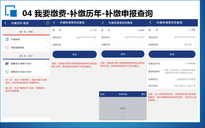Viewport: 205px width, 128px height.
Task: Tap 取消 in the year picker bar
Action: click(102, 94)
